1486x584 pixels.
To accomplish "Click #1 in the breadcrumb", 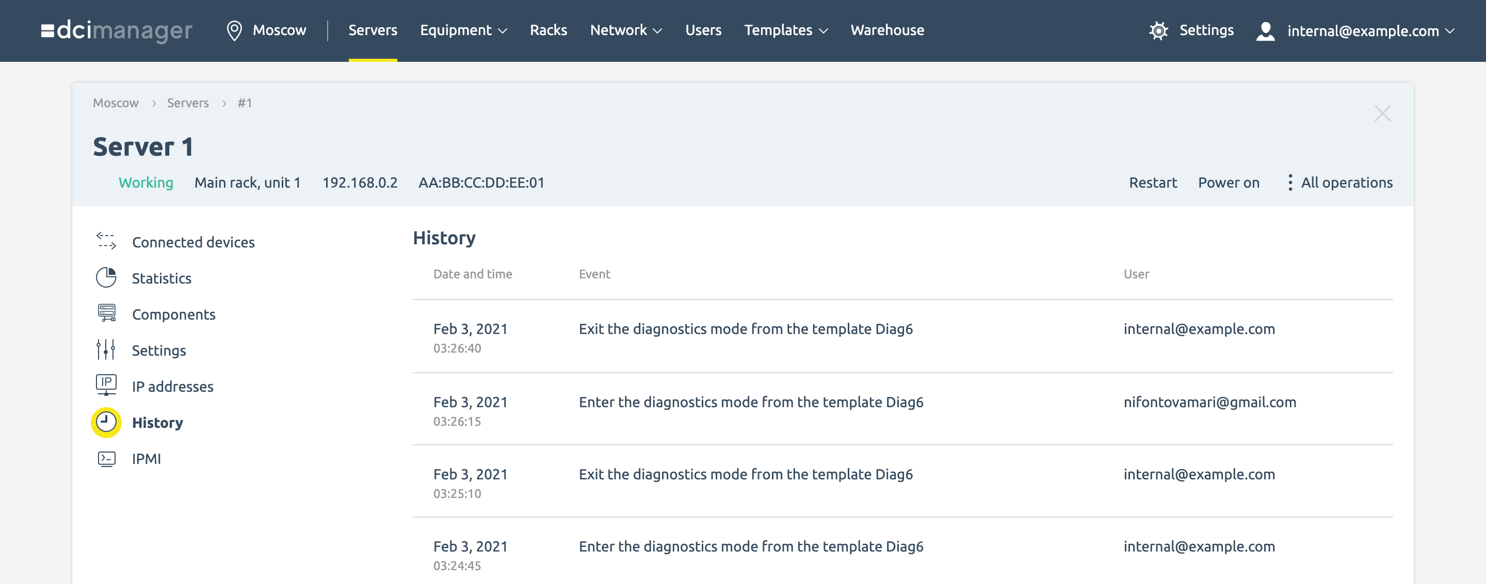I will coord(245,103).
